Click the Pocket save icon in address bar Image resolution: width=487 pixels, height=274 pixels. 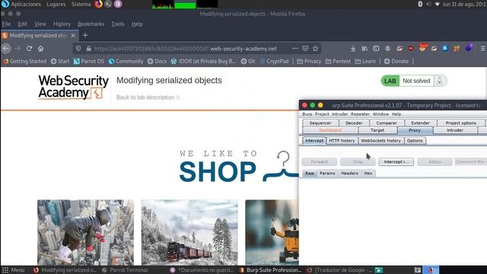(305, 49)
